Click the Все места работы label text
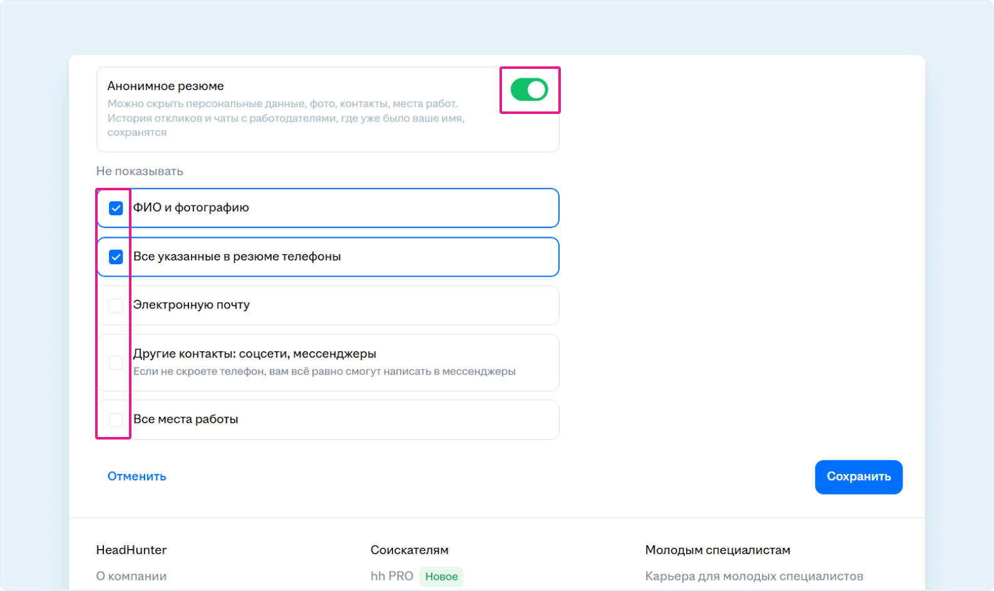Viewport: 994px width, 591px height. 186,419
